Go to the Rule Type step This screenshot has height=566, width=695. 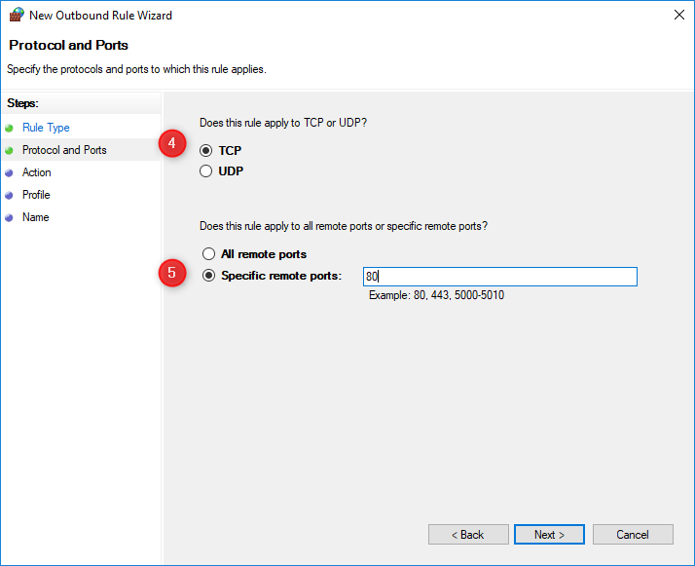[x=46, y=128]
